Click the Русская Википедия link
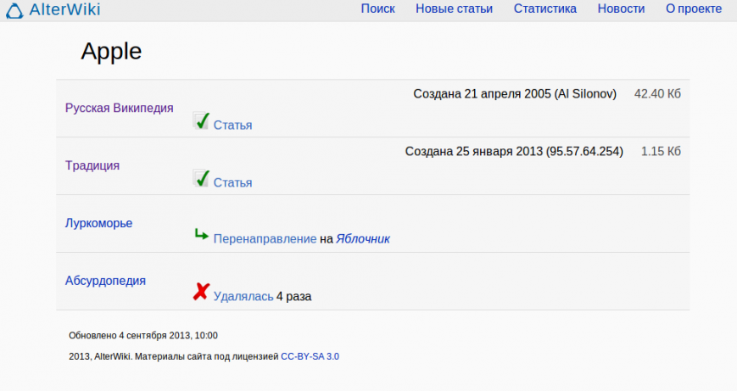737x391 pixels. tap(120, 108)
